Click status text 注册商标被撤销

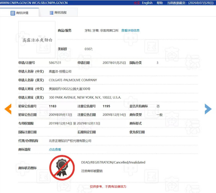point(92,171)
